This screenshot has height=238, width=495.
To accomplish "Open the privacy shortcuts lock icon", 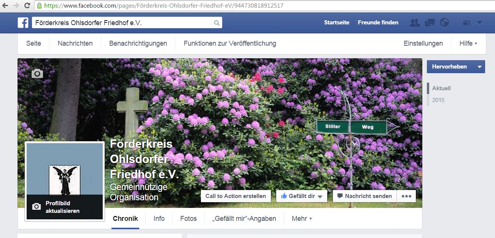I will click(466, 23).
